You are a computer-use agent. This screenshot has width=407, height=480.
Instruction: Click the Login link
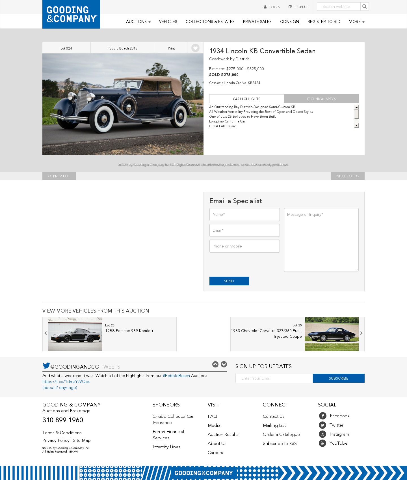click(272, 7)
